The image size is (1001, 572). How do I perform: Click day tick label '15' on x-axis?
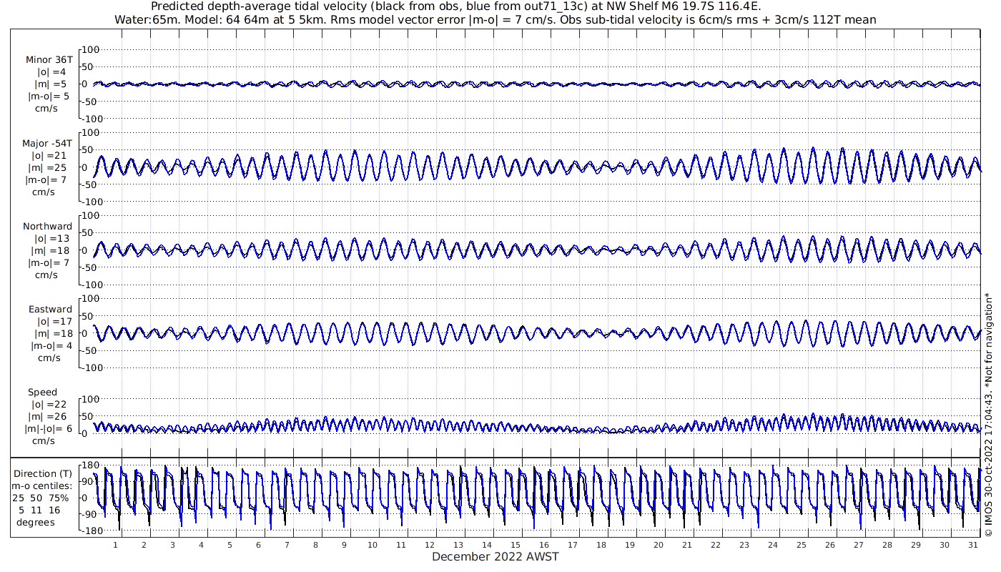pos(516,545)
